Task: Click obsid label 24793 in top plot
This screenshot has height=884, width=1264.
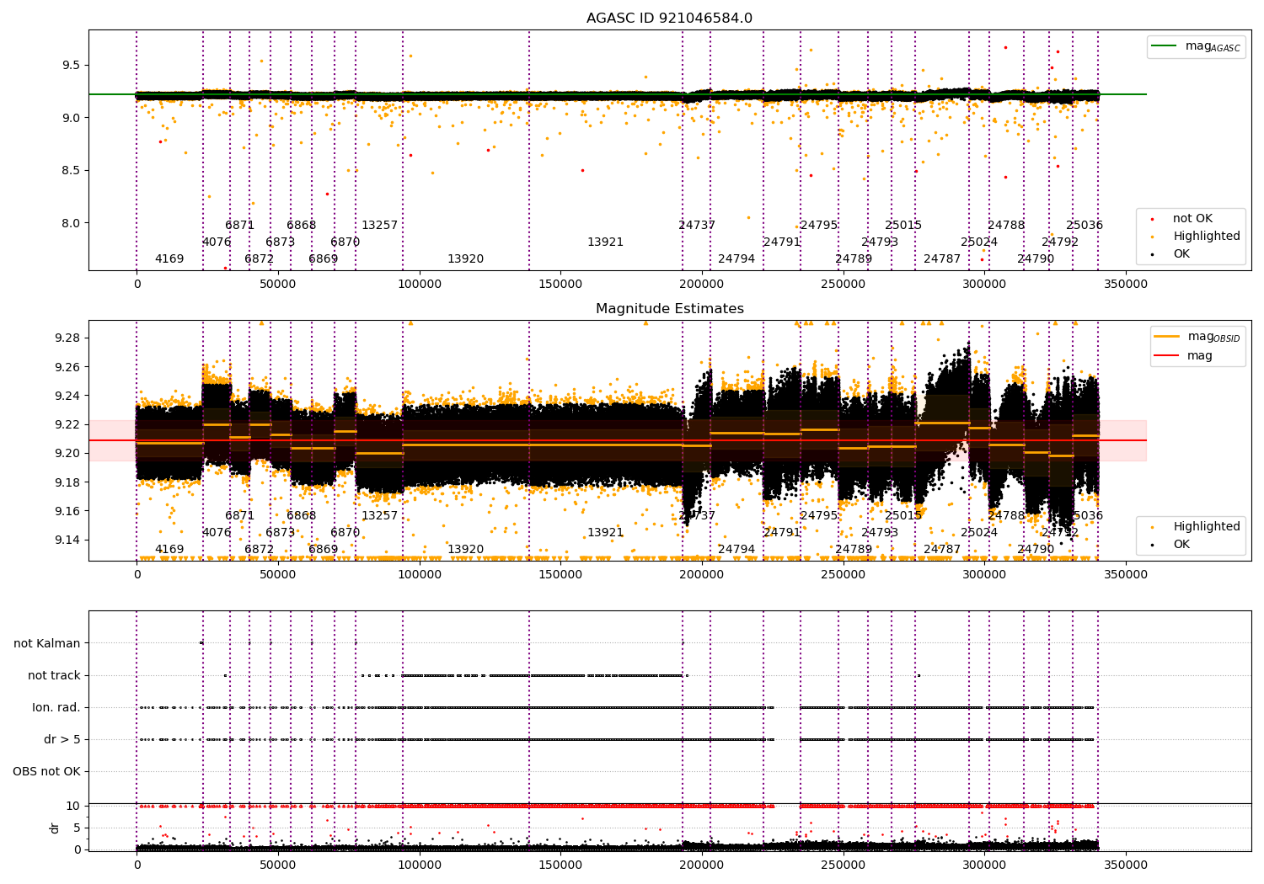Action: pyautogui.click(x=880, y=242)
